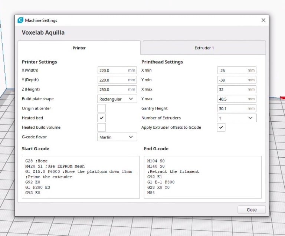Edit the Gantry Height field
Image resolution: width=285 pixels, height=236 pixels.
[x=237, y=108]
